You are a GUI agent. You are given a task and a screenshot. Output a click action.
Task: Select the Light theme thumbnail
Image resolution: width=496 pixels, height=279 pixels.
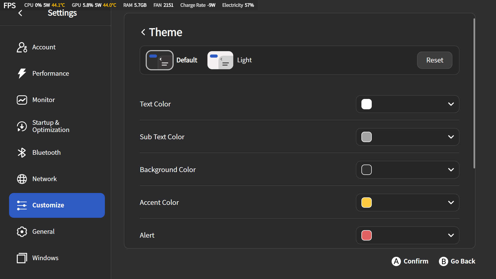click(220, 60)
